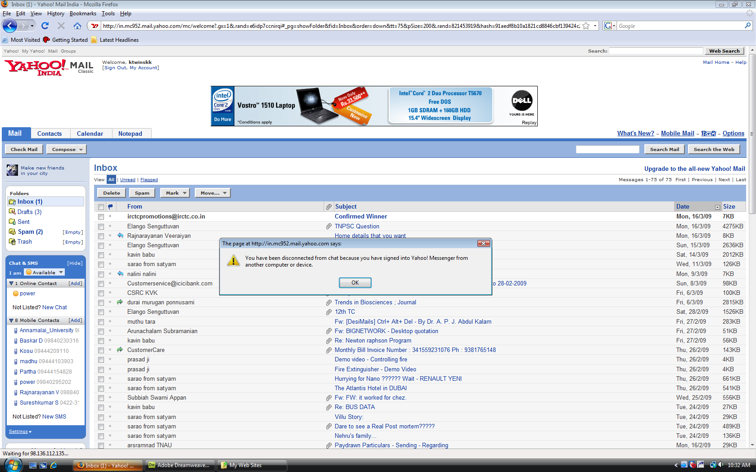Click the Firefox reload page icon
Image resolution: width=756 pixels, height=472 pixels.
click(x=45, y=26)
